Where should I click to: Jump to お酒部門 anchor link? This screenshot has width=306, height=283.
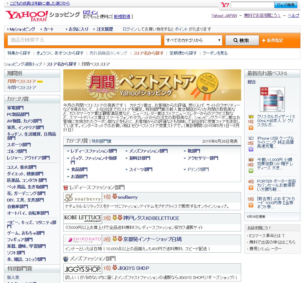point(79,177)
